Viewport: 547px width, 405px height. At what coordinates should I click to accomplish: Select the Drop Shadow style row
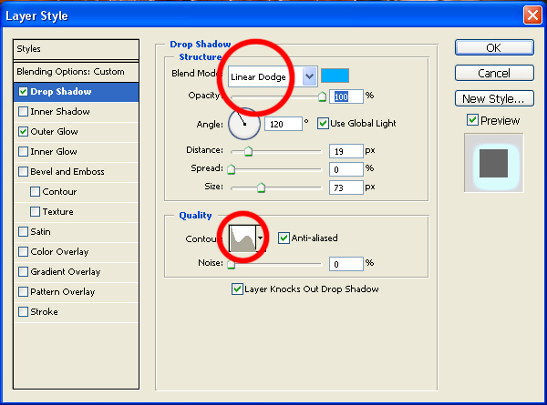click(x=76, y=92)
